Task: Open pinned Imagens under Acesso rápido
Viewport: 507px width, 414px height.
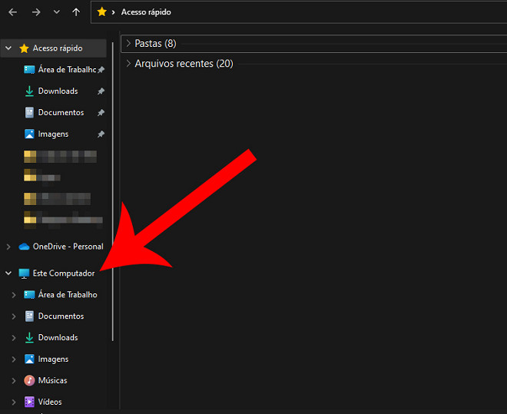Action: (x=53, y=134)
